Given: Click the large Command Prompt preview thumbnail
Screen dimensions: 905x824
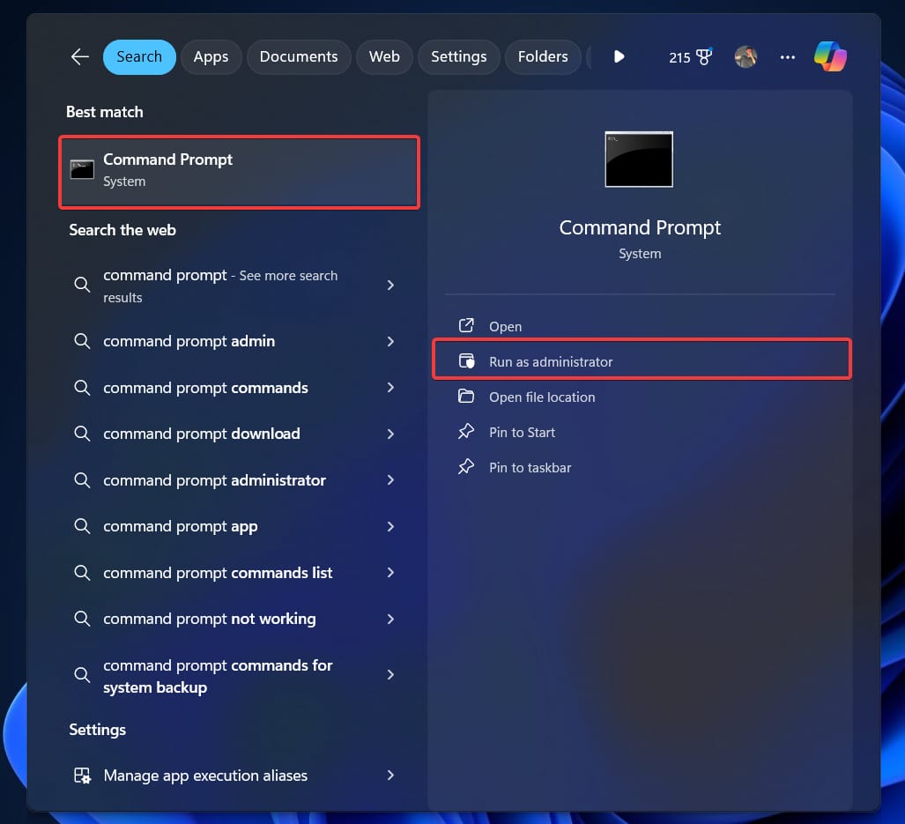Looking at the screenshot, I should click(x=638, y=160).
